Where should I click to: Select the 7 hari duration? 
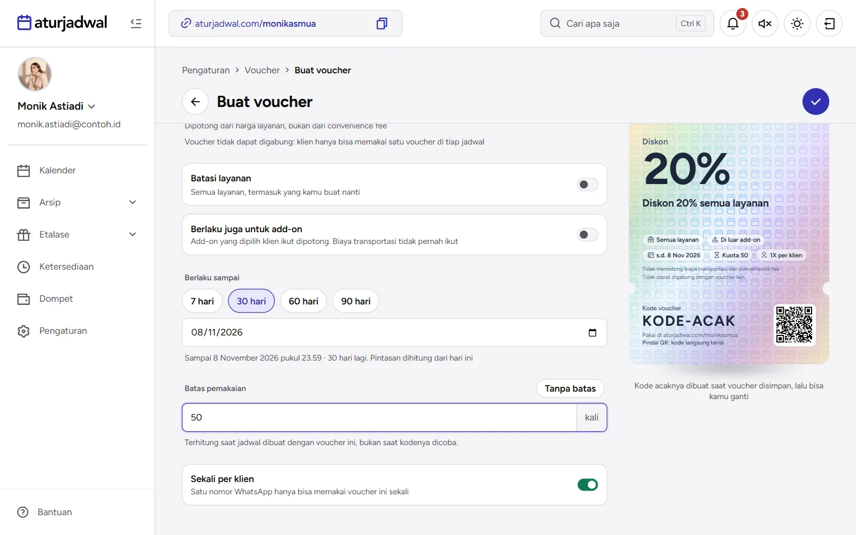[202, 301]
